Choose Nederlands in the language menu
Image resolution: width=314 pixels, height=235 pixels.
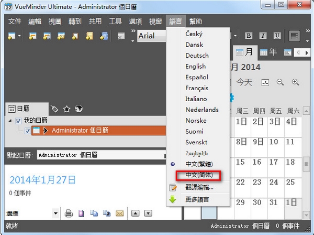202,110
